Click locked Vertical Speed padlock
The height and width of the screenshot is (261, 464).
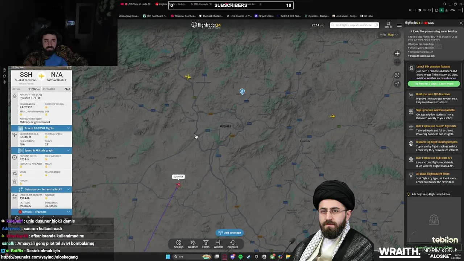point(46,137)
